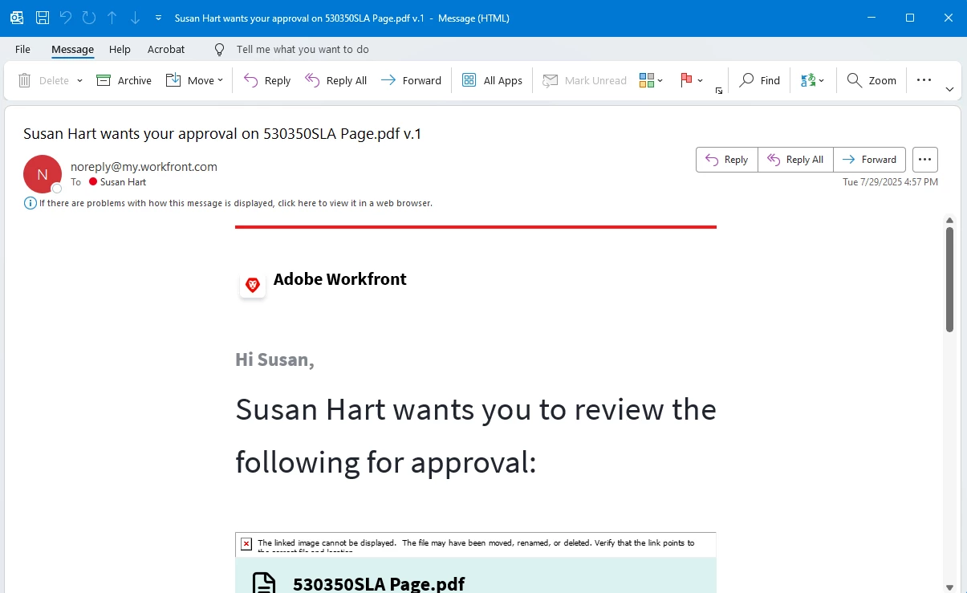Click the message subject line text
The image size is (967, 593).
click(x=222, y=134)
